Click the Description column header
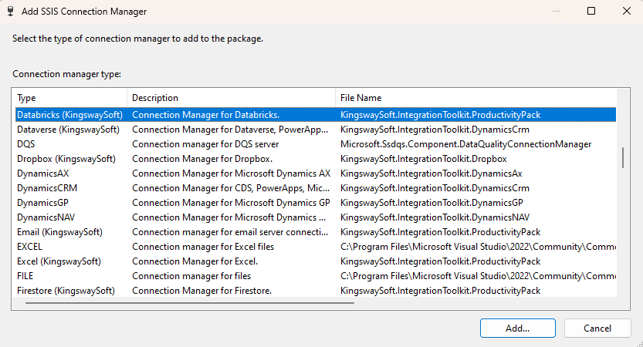643x347 pixels. [x=232, y=98]
